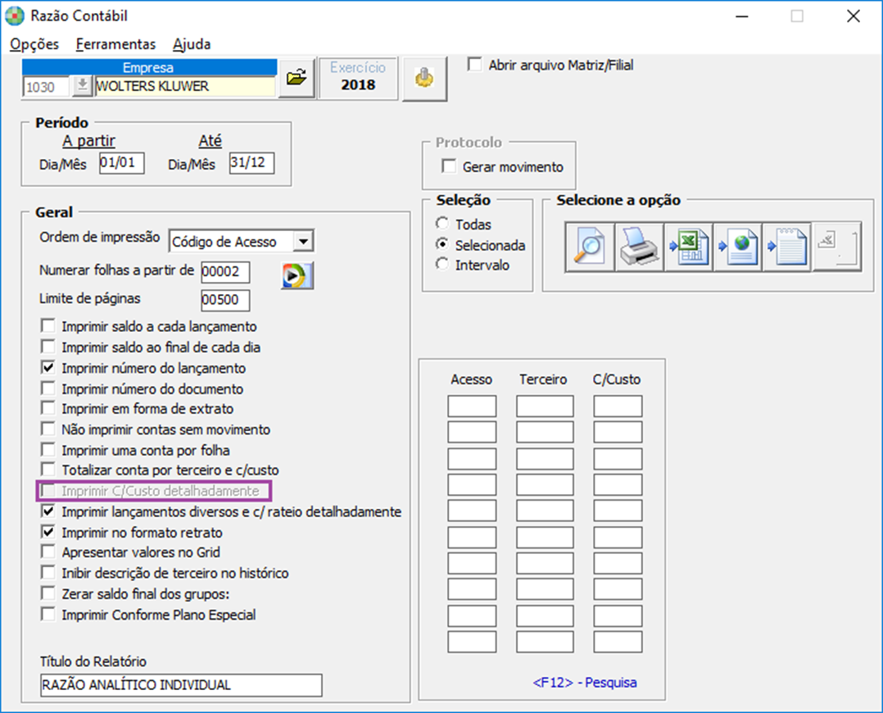883x713 pixels.
Task: Click the first Acesso input box
Action: (472, 406)
